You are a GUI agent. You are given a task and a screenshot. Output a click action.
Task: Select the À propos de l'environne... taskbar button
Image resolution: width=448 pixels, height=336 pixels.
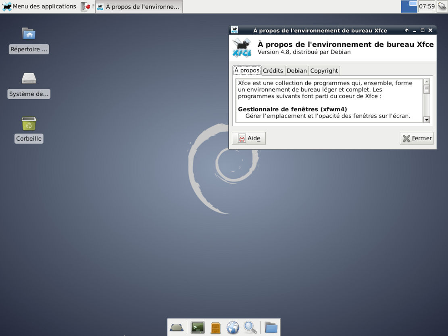(139, 6)
